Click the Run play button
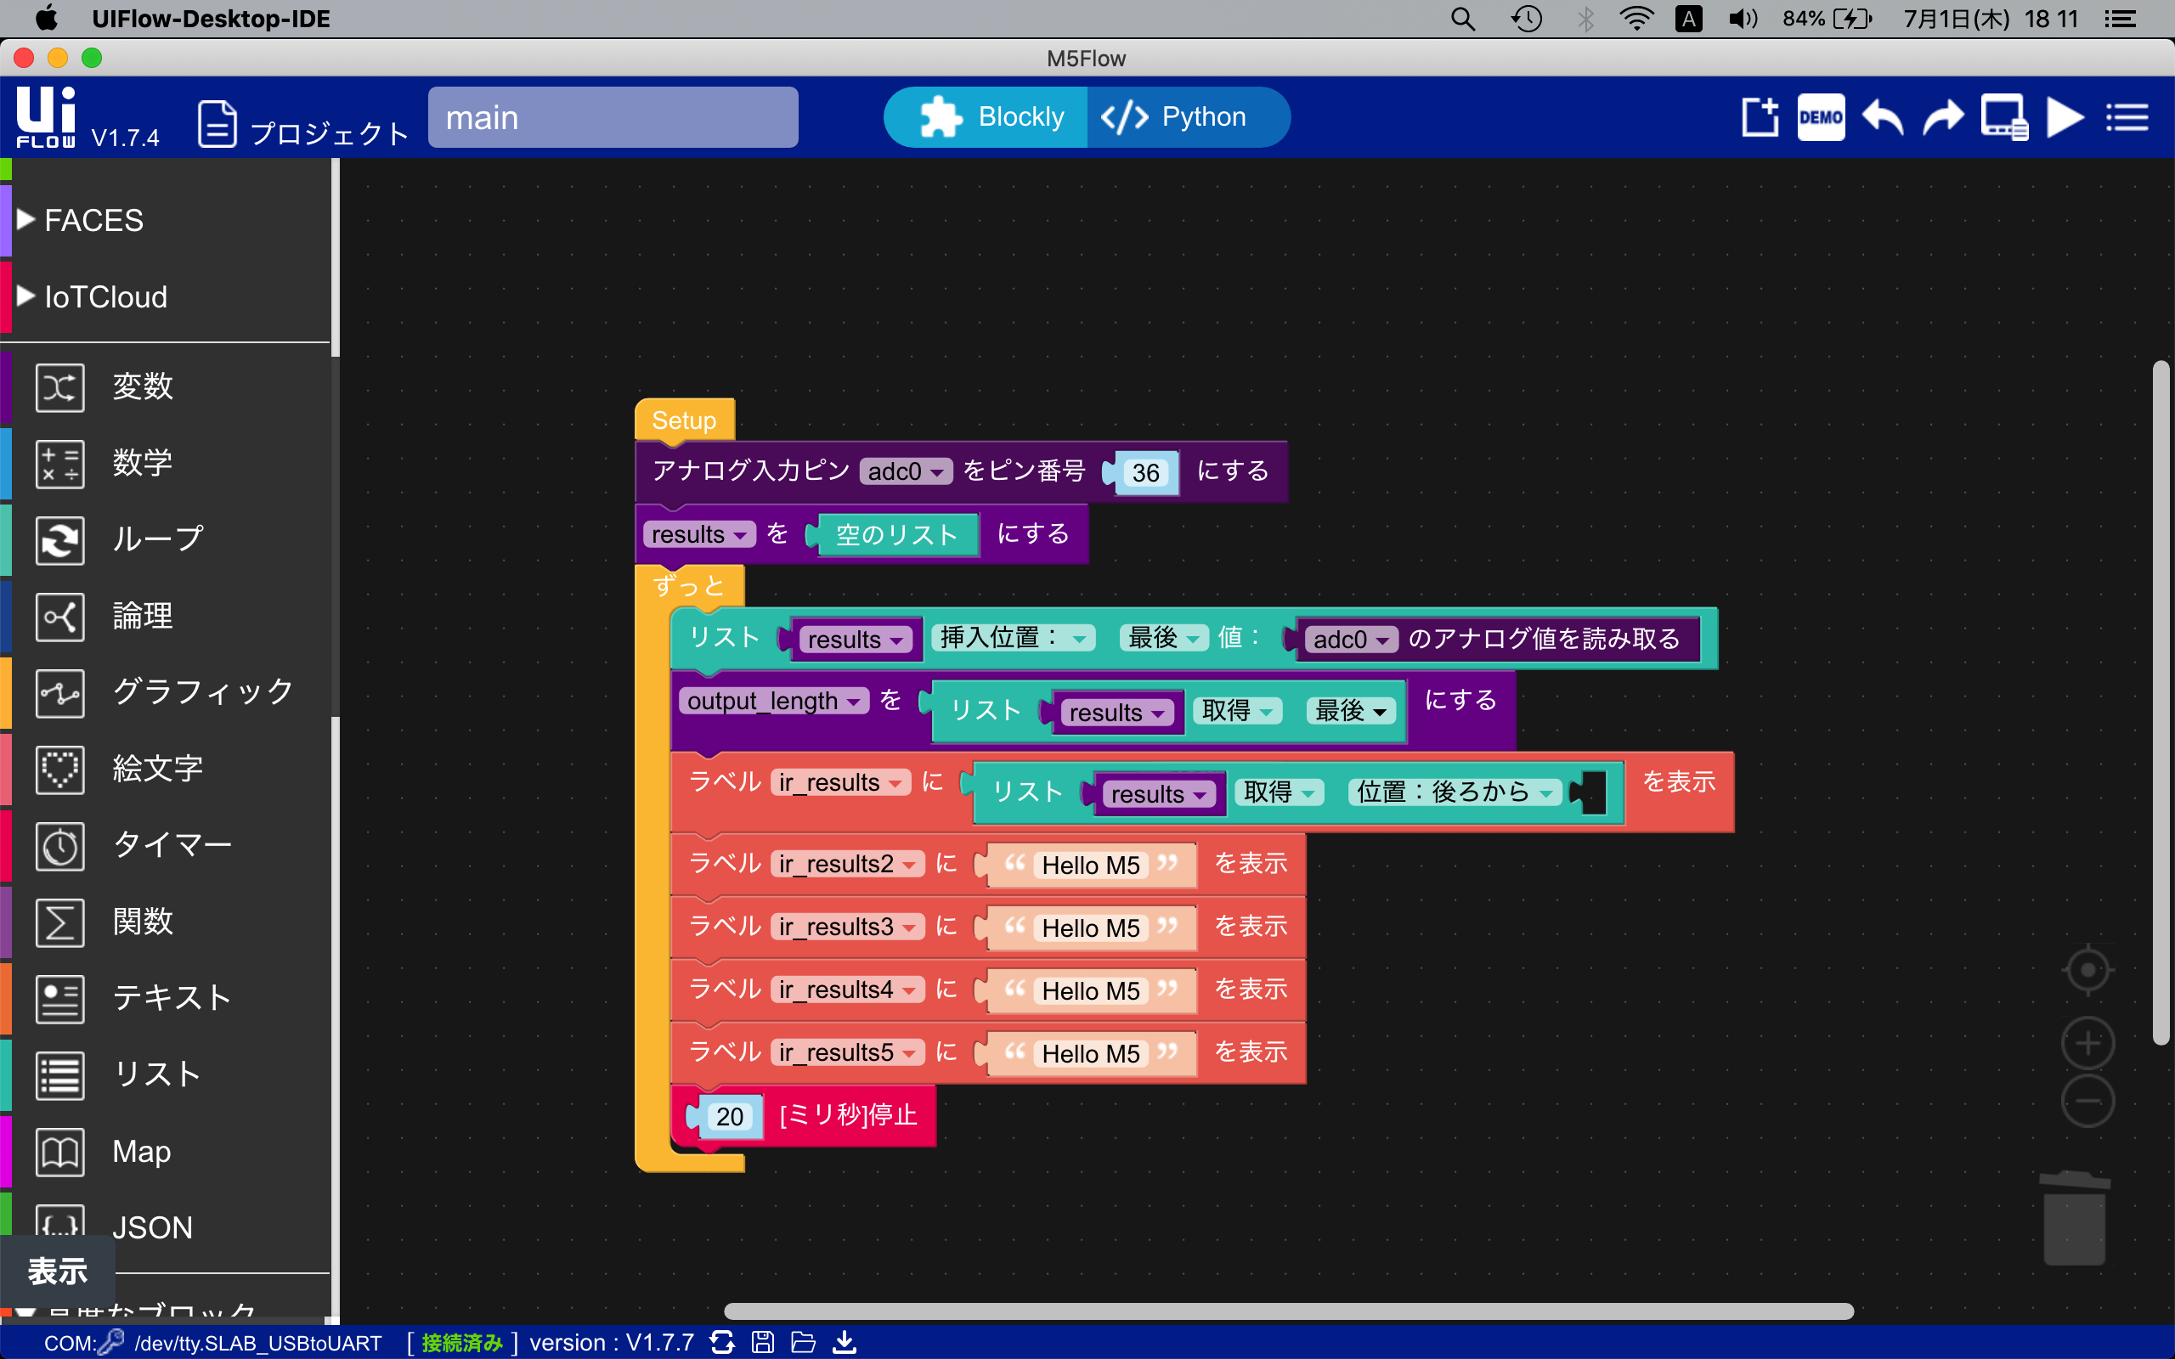Viewport: 2175px width, 1359px height. 2064,118
